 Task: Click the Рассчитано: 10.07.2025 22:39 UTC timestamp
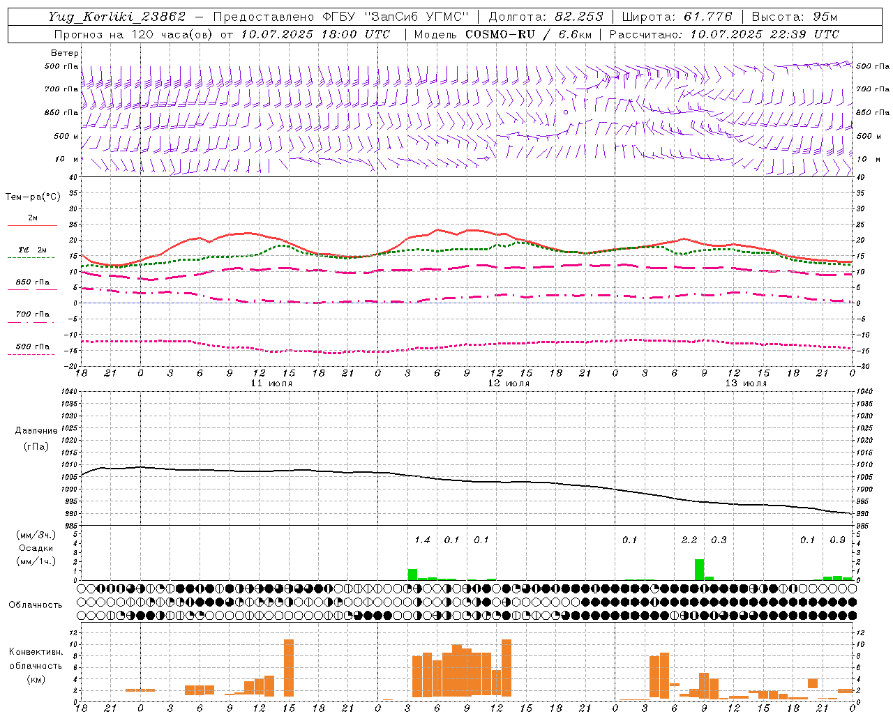pos(724,34)
